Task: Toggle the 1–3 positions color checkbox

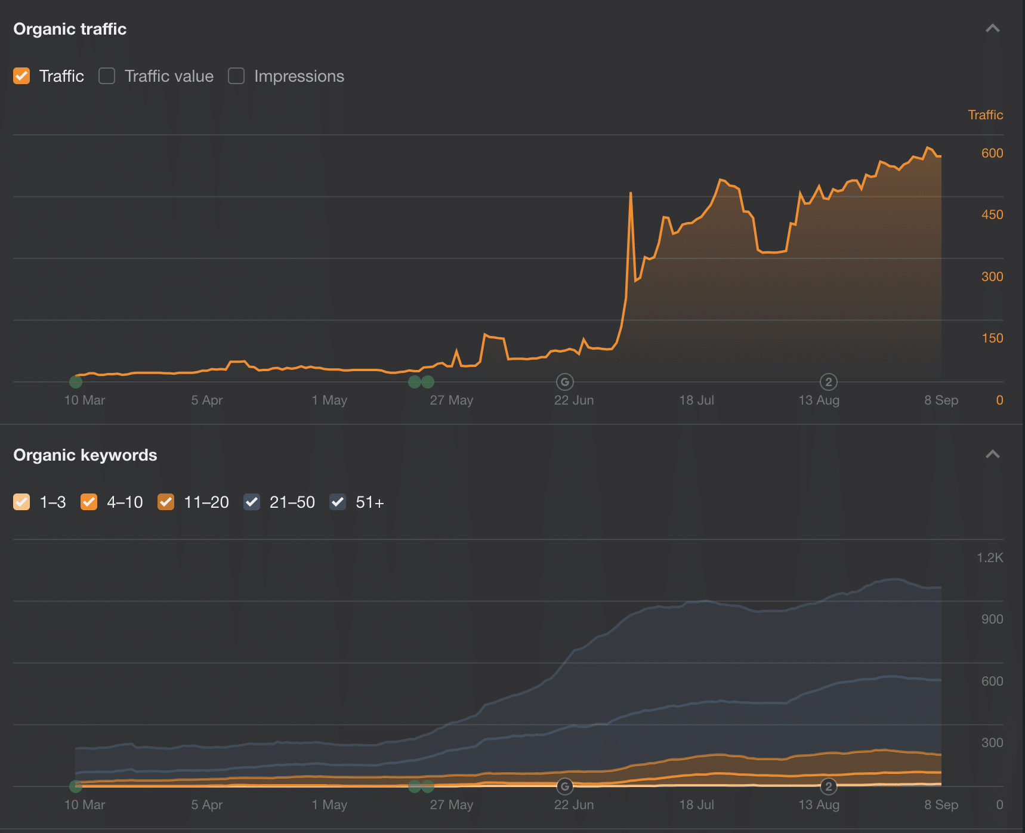Action: pos(21,502)
